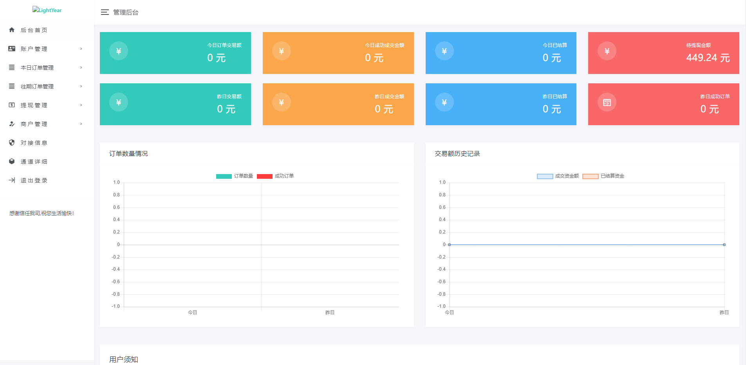Click the cube icon beside 通道详细
The height and width of the screenshot is (365, 746).
click(x=12, y=161)
